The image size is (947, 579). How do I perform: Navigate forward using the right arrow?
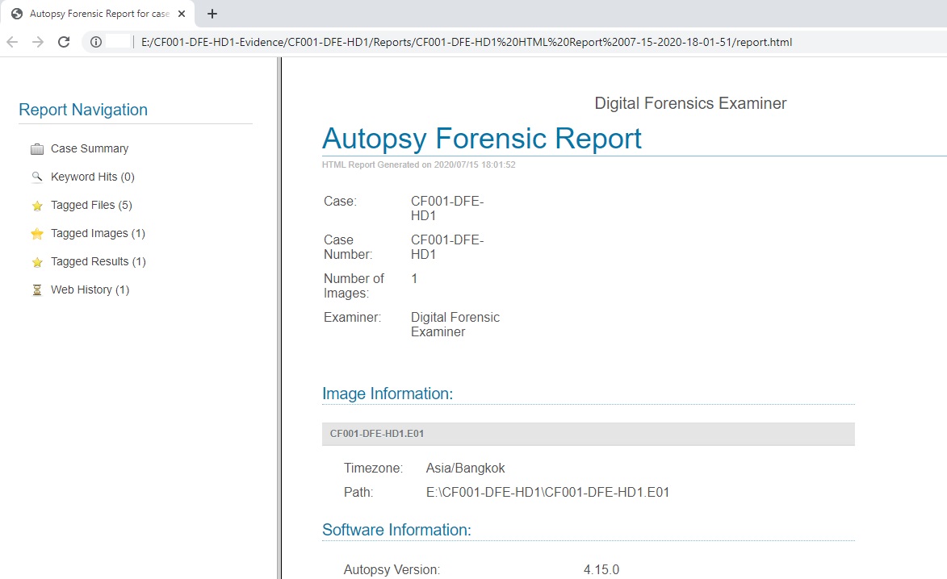(x=40, y=42)
